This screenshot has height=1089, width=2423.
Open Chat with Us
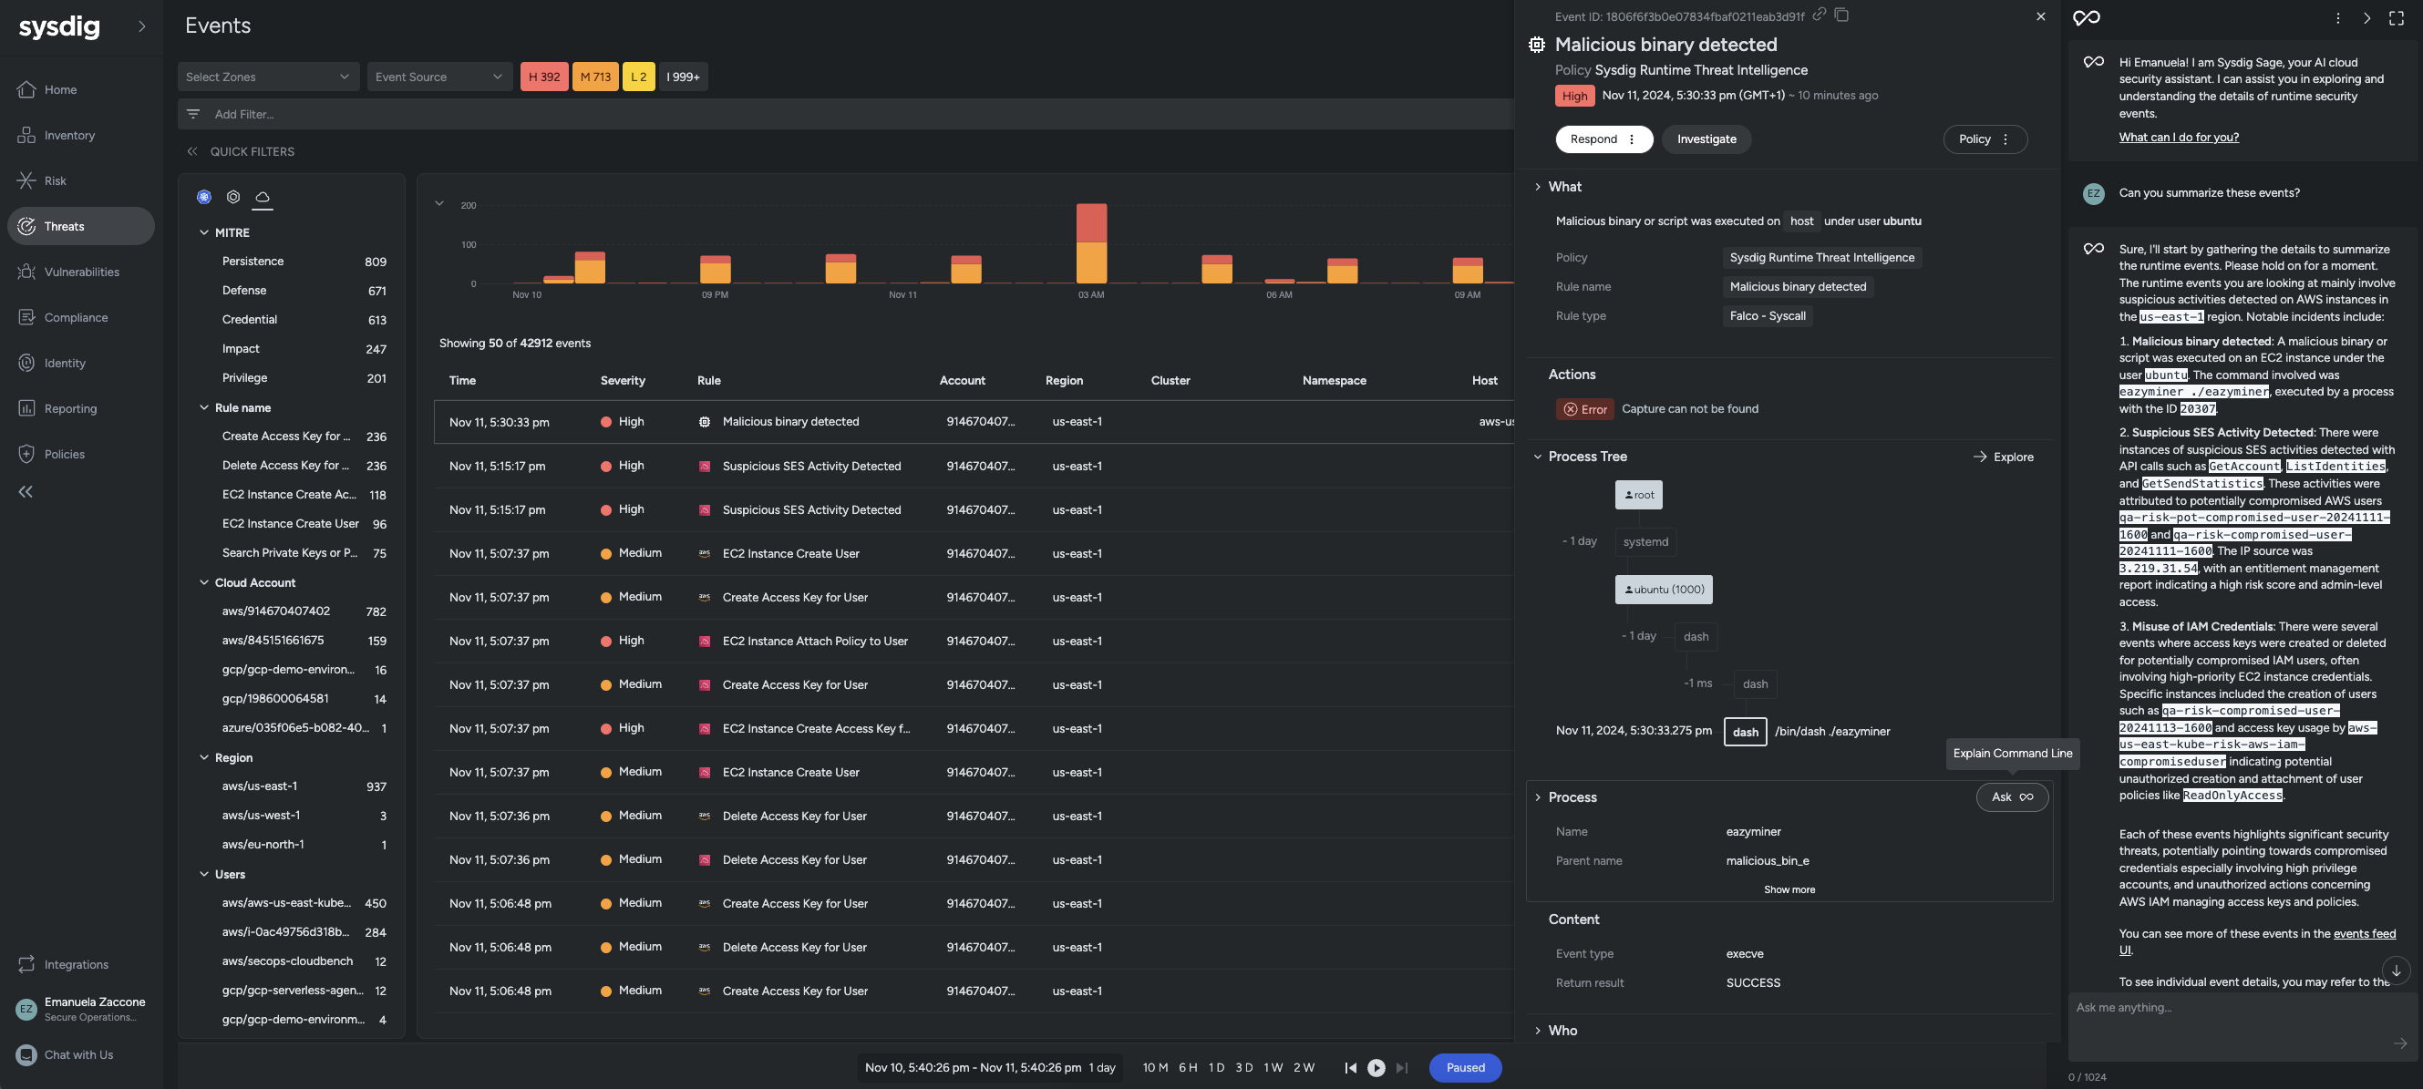click(x=80, y=1055)
